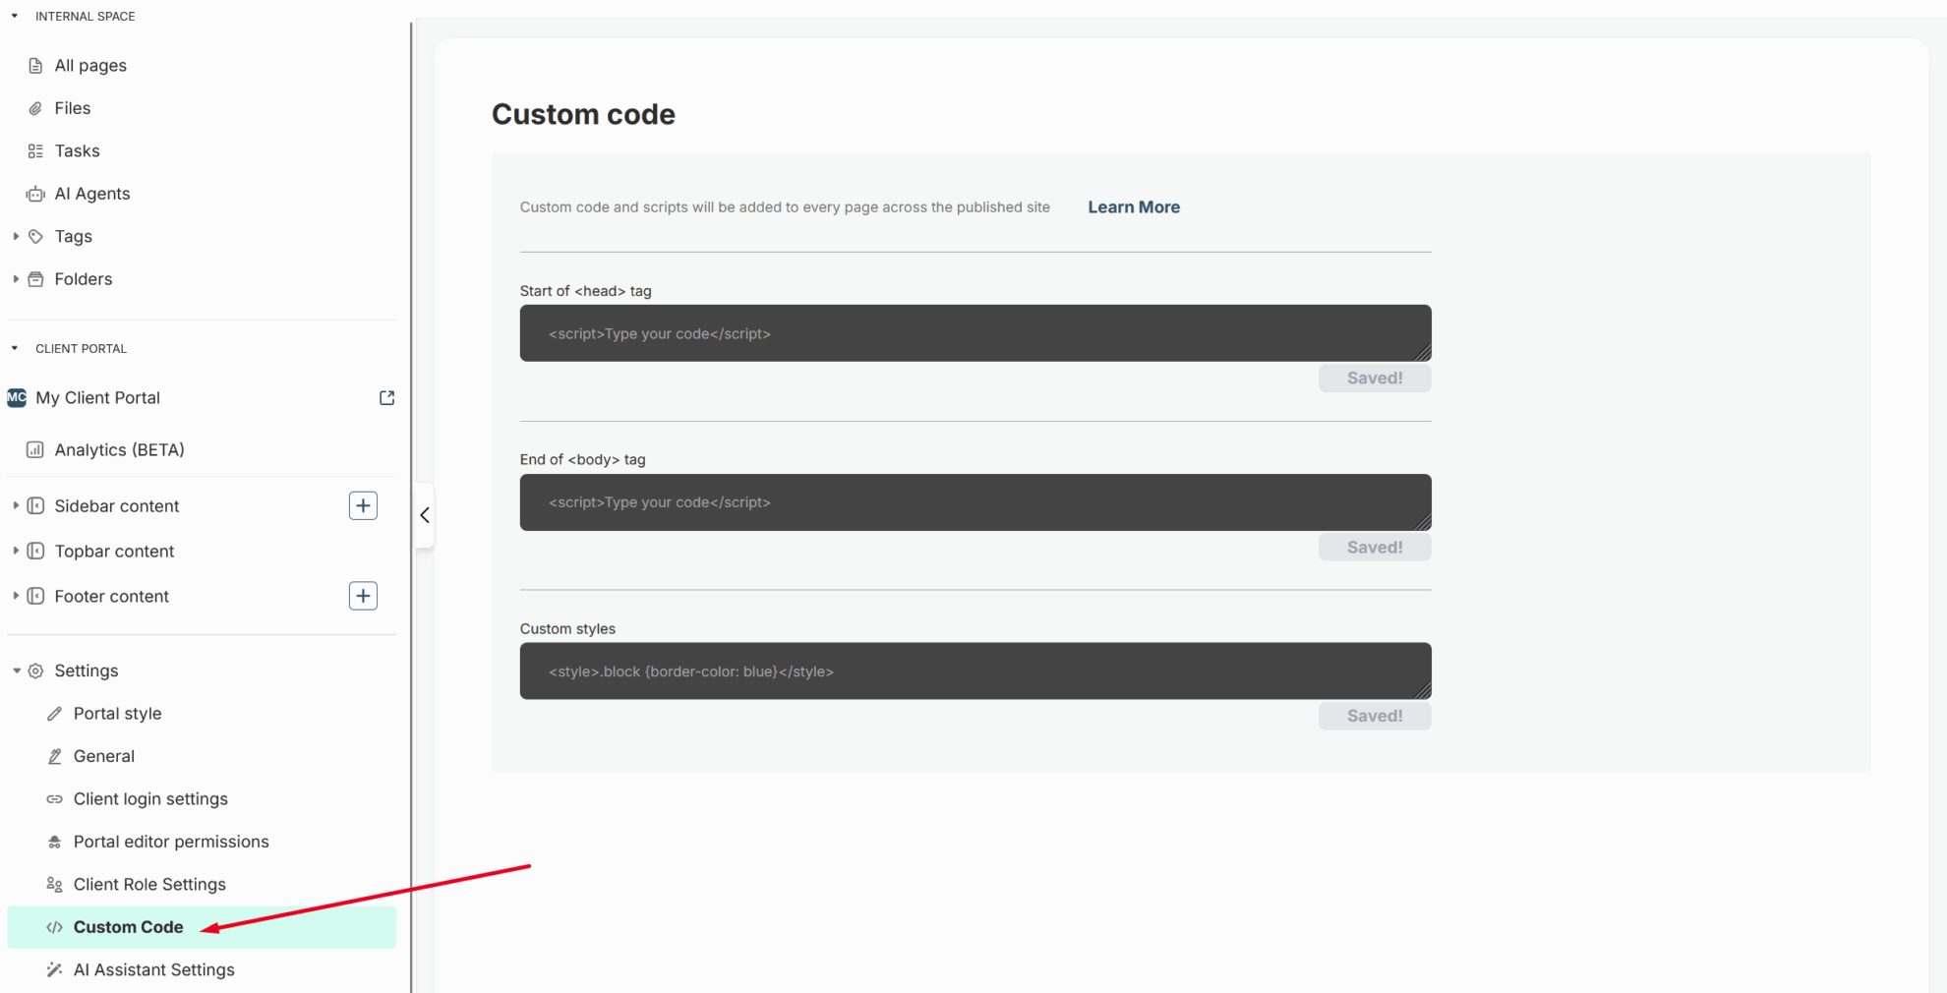
Task: Click the Folders icon
Action: coord(35,279)
